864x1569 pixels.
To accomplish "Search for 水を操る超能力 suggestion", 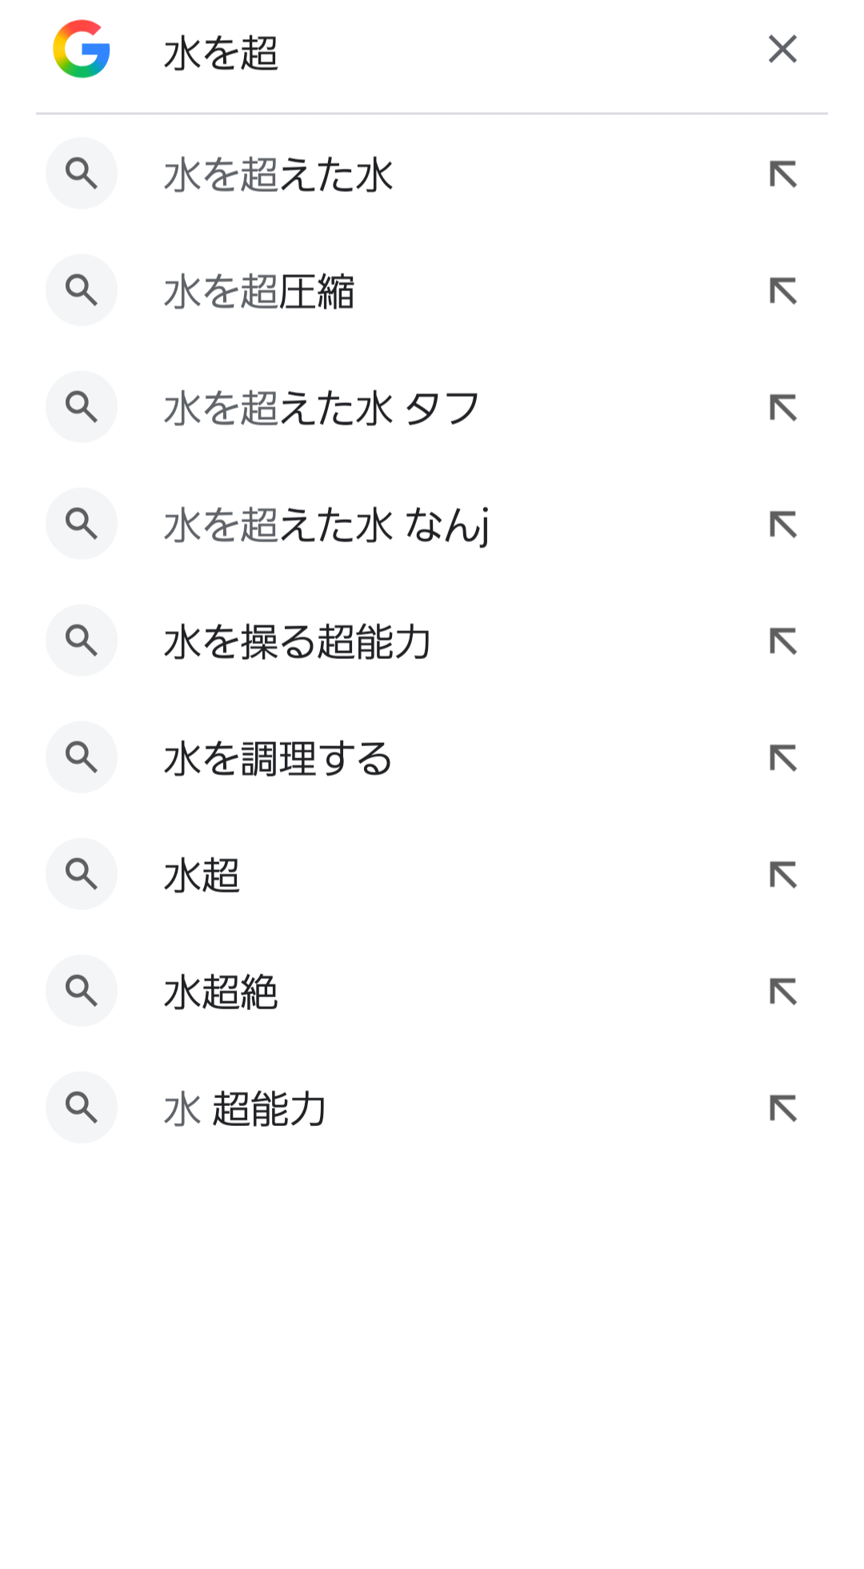I will [x=298, y=642].
